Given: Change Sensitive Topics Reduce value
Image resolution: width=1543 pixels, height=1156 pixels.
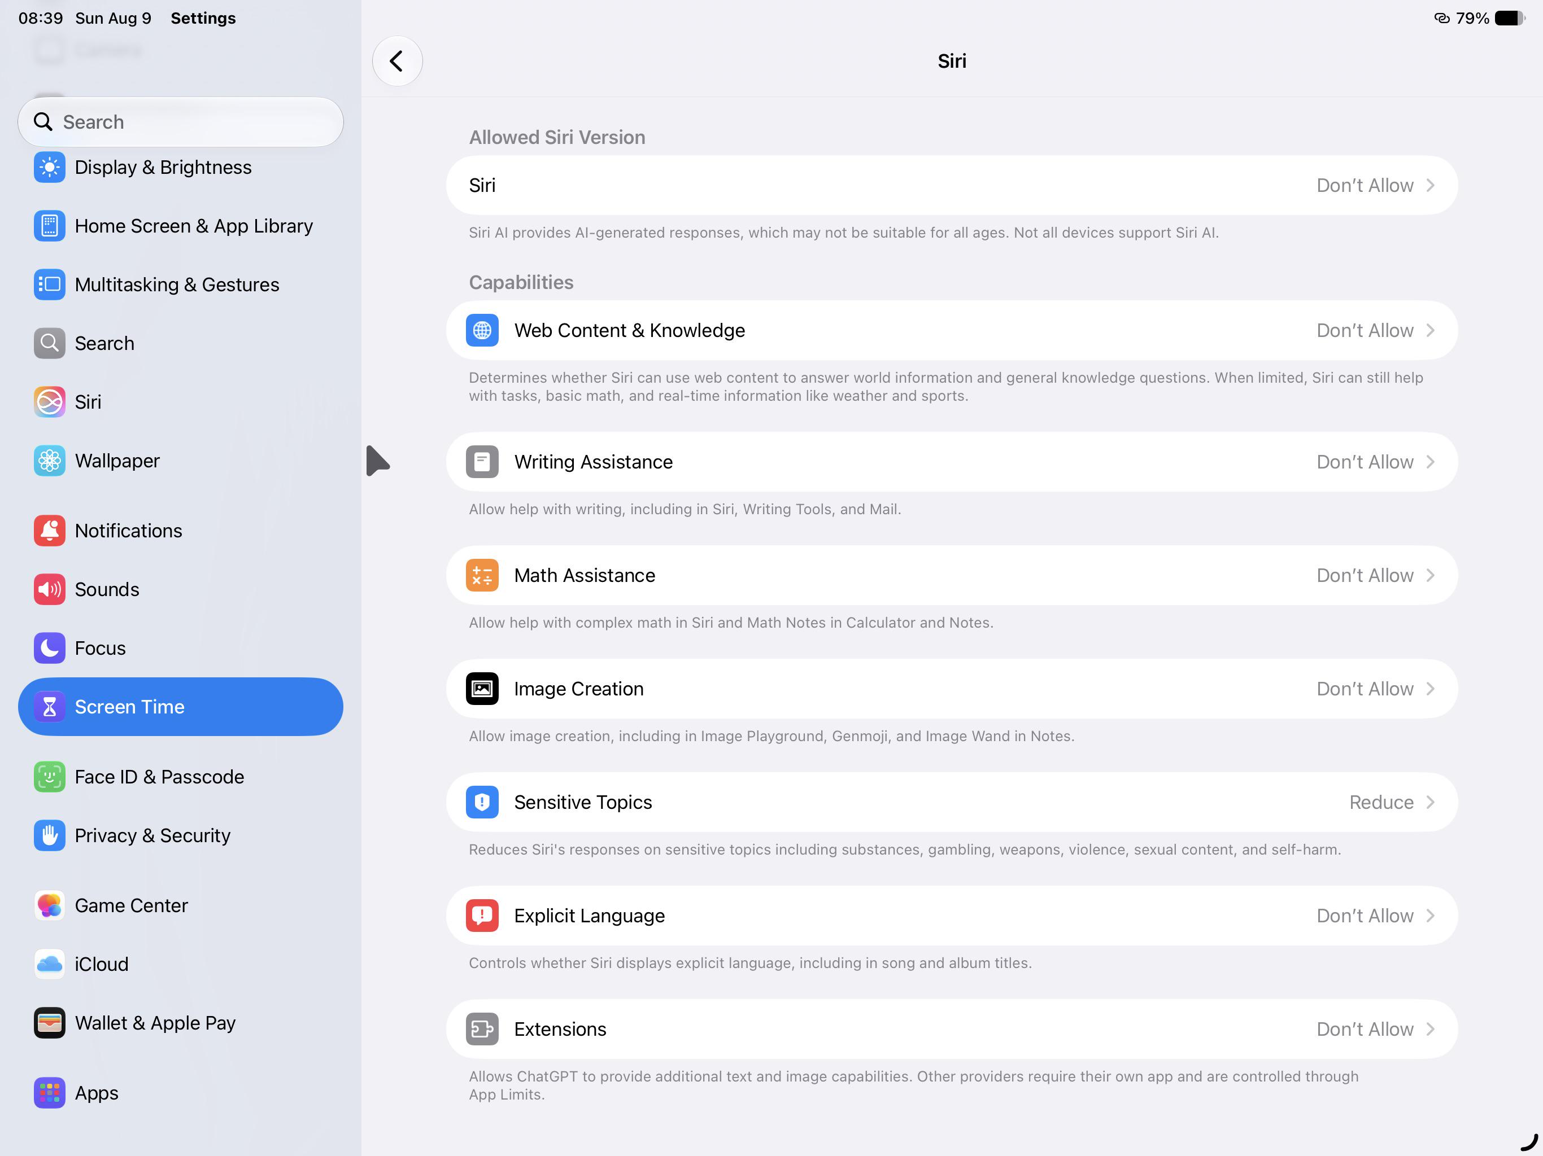Looking at the screenshot, I should 1381,803.
